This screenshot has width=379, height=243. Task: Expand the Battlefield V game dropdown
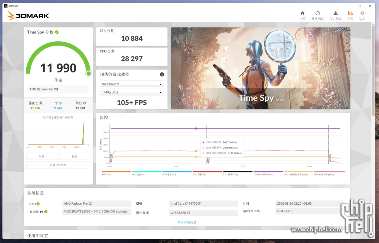[132, 84]
